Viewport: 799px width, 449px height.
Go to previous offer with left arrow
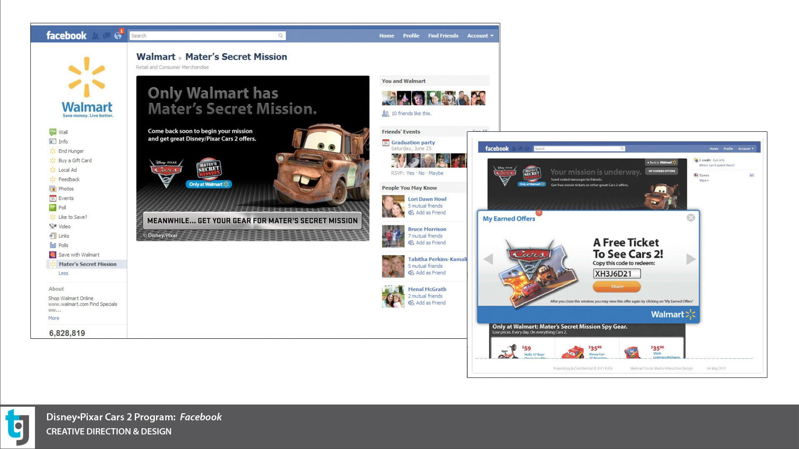coord(488,259)
